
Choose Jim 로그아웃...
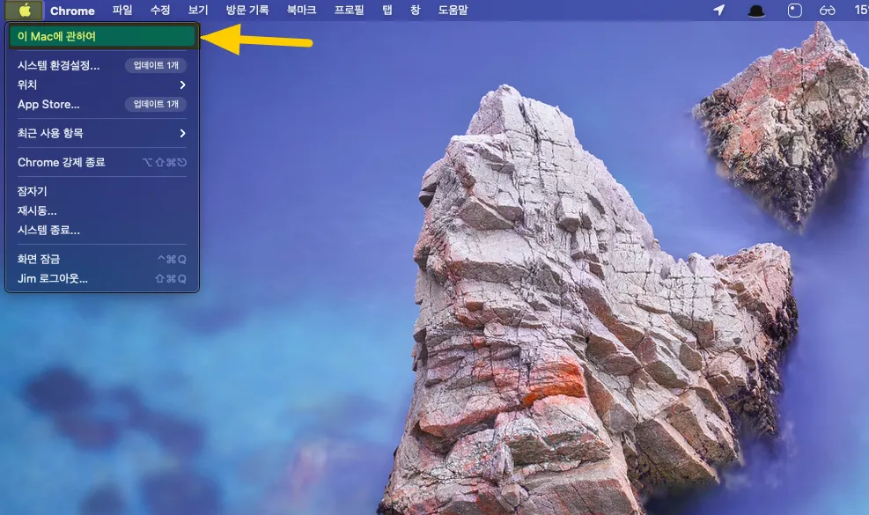click(102, 279)
